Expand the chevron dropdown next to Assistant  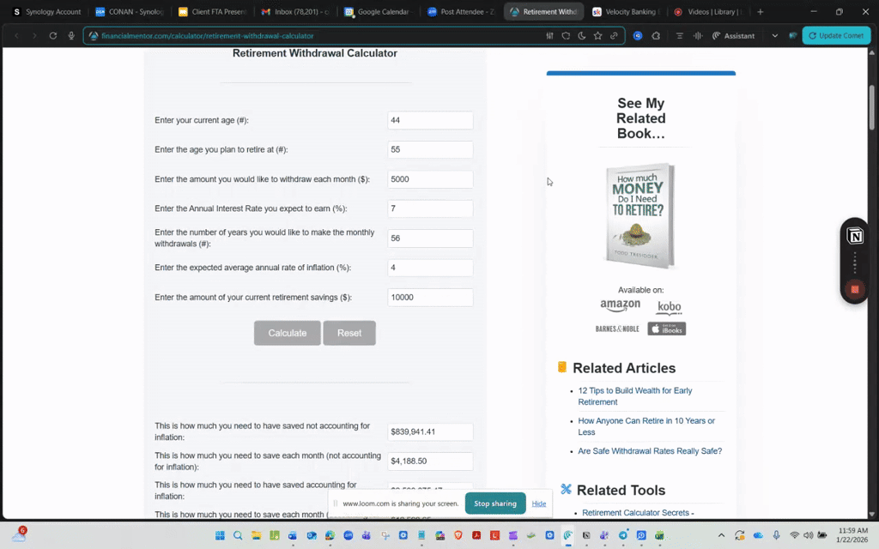(775, 35)
